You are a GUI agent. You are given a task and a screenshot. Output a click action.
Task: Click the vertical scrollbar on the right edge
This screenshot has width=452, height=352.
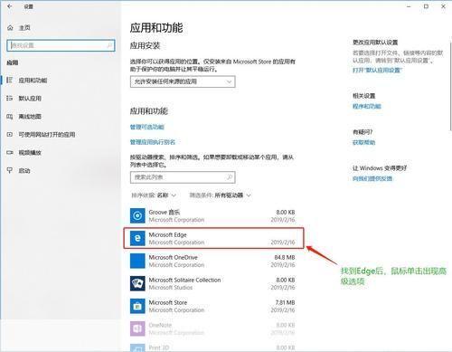click(x=450, y=86)
